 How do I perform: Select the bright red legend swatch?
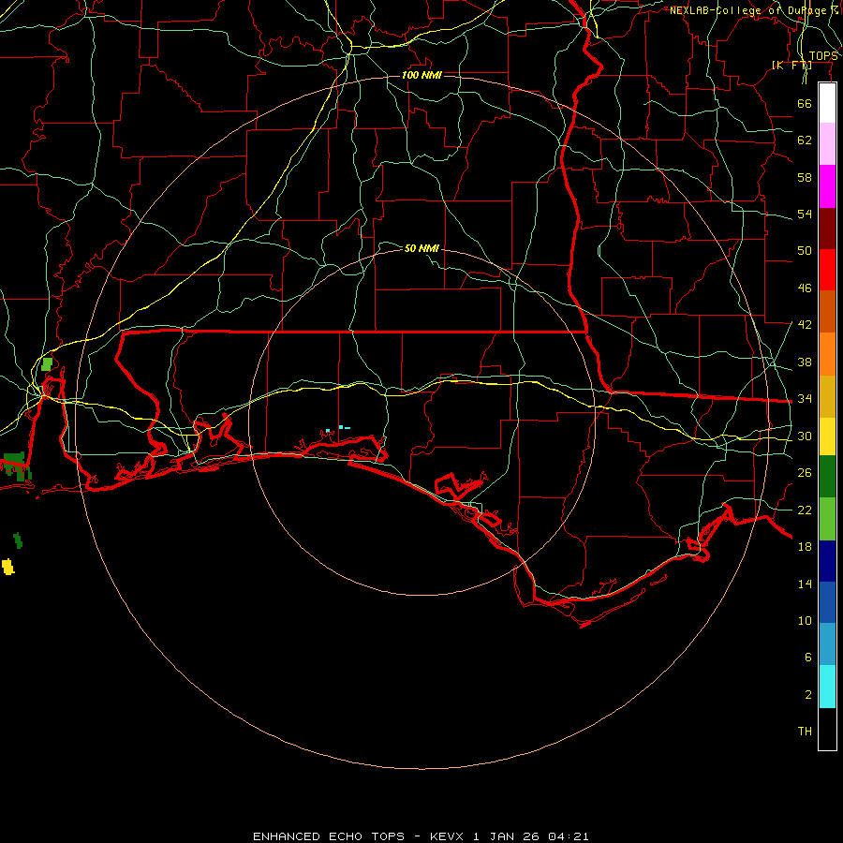827,270
